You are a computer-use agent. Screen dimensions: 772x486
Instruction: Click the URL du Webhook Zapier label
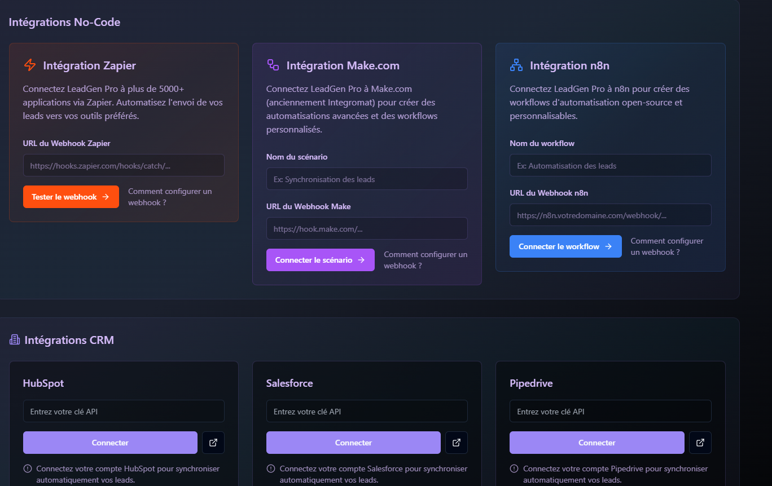67,143
